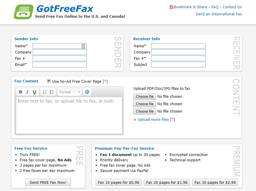Expand Upload more files

(153, 120)
